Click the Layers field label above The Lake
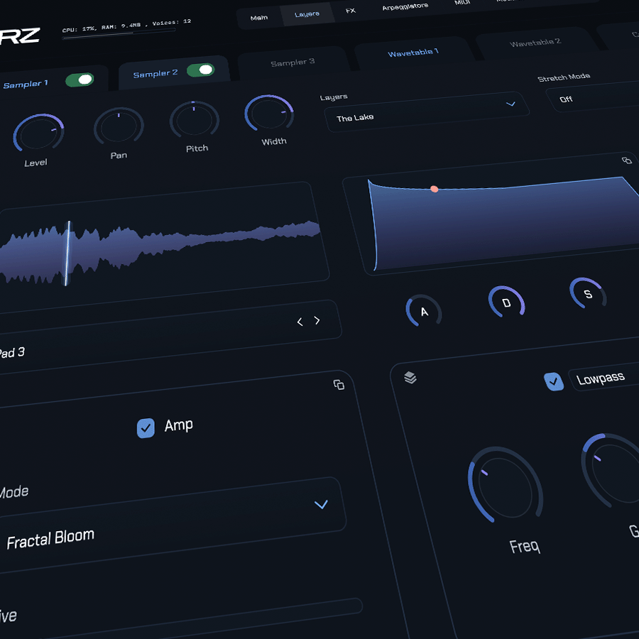The height and width of the screenshot is (639, 639). click(x=334, y=97)
